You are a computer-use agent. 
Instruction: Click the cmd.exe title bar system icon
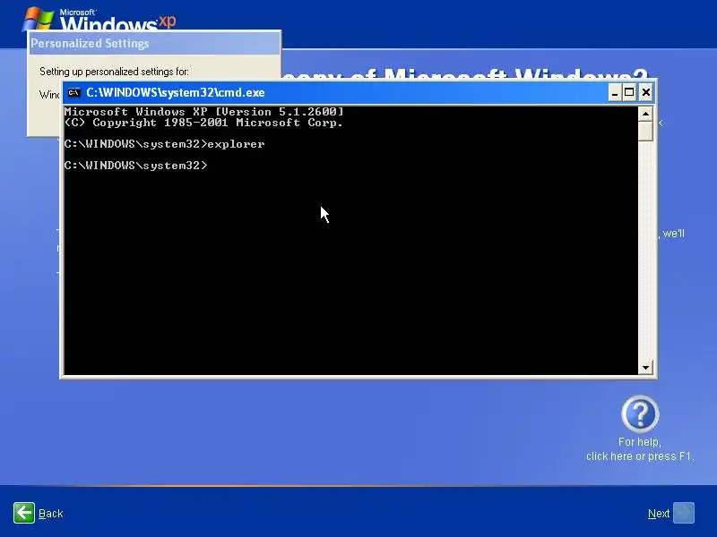pos(73,93)
